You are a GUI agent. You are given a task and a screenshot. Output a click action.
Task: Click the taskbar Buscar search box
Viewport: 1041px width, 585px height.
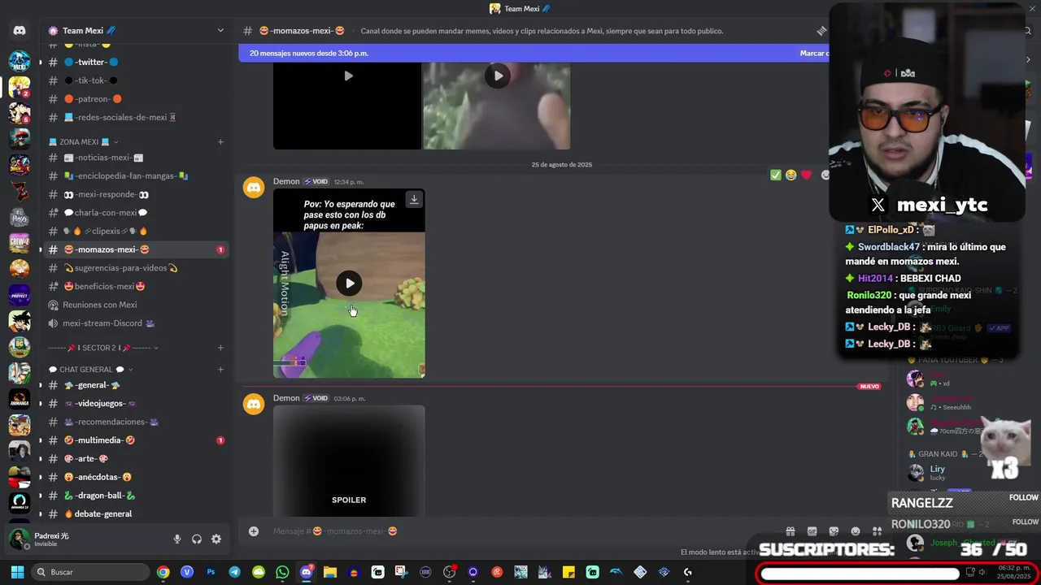(91, 572)
